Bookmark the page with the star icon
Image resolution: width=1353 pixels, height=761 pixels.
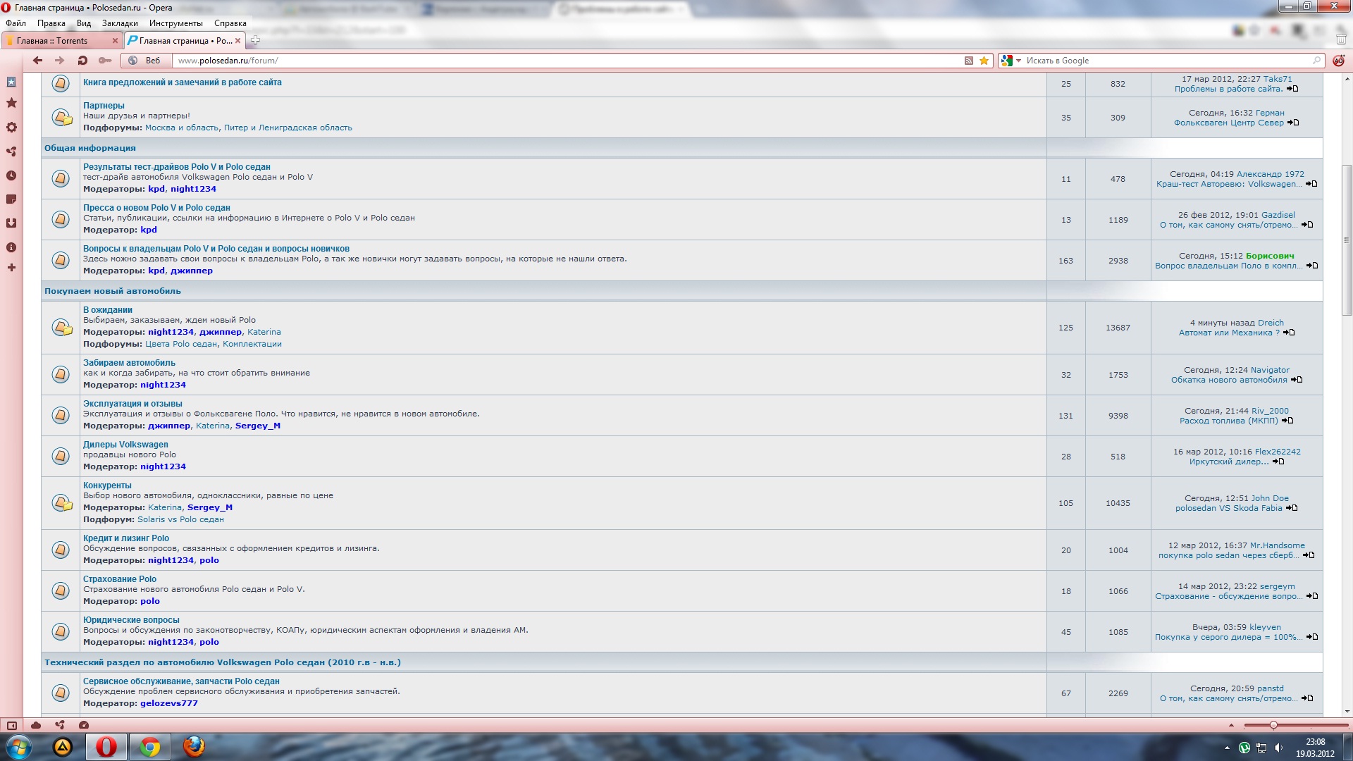point(984,61)
